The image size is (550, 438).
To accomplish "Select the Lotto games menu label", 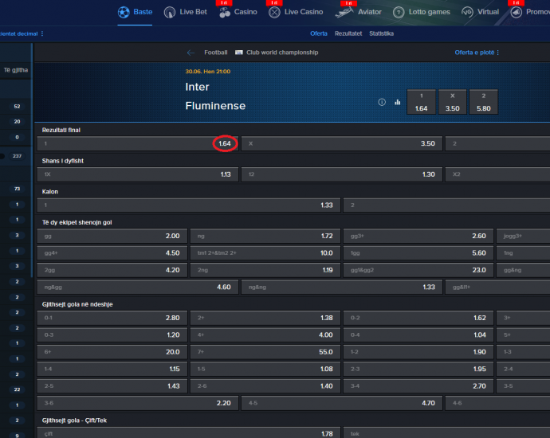I will (x=429, y=12).
